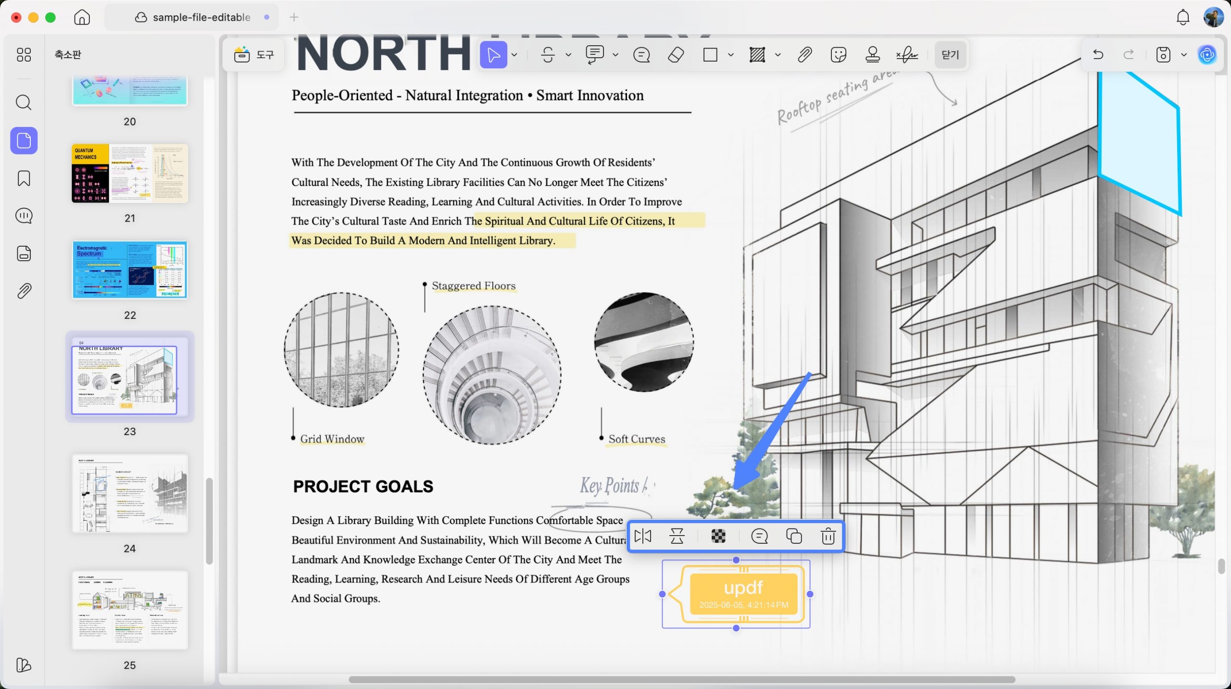This screenshot has height=689, width=1231.
Task: Expand the save options dropdown arrow
Action: 1184,55
